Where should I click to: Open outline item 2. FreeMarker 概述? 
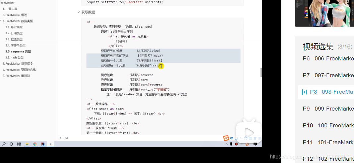click(15, 15)
